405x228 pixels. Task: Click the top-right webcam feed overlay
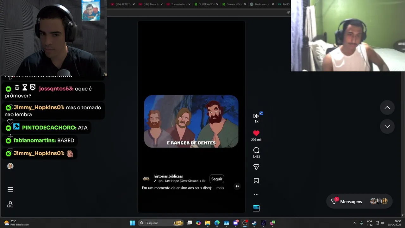[x=348, y=35]
